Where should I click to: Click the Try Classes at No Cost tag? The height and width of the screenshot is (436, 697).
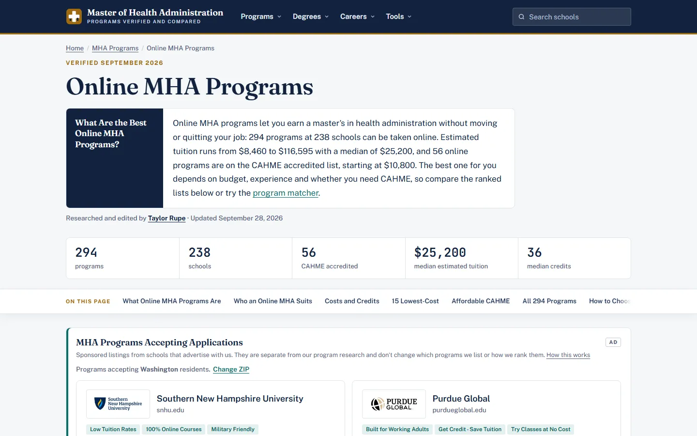541,429
